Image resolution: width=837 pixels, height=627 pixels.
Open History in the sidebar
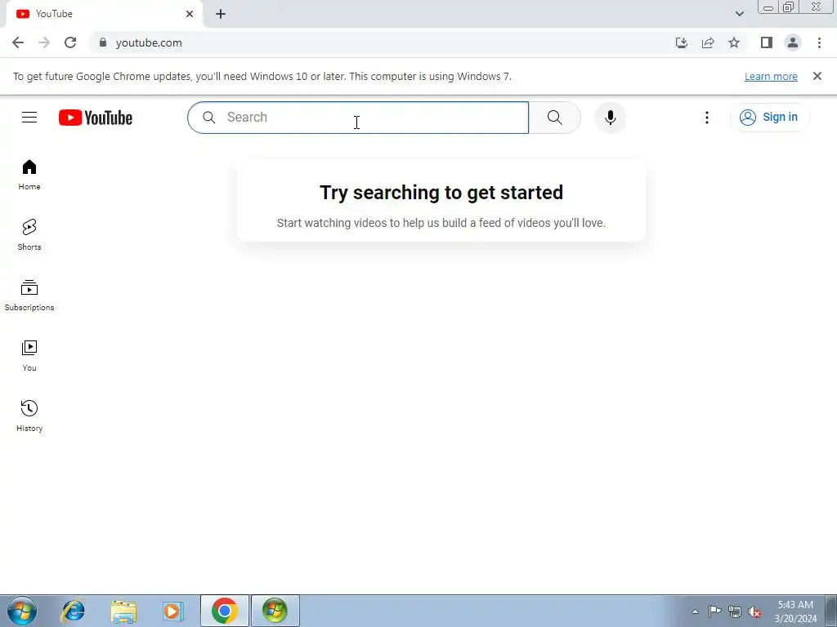pos(29,416)
